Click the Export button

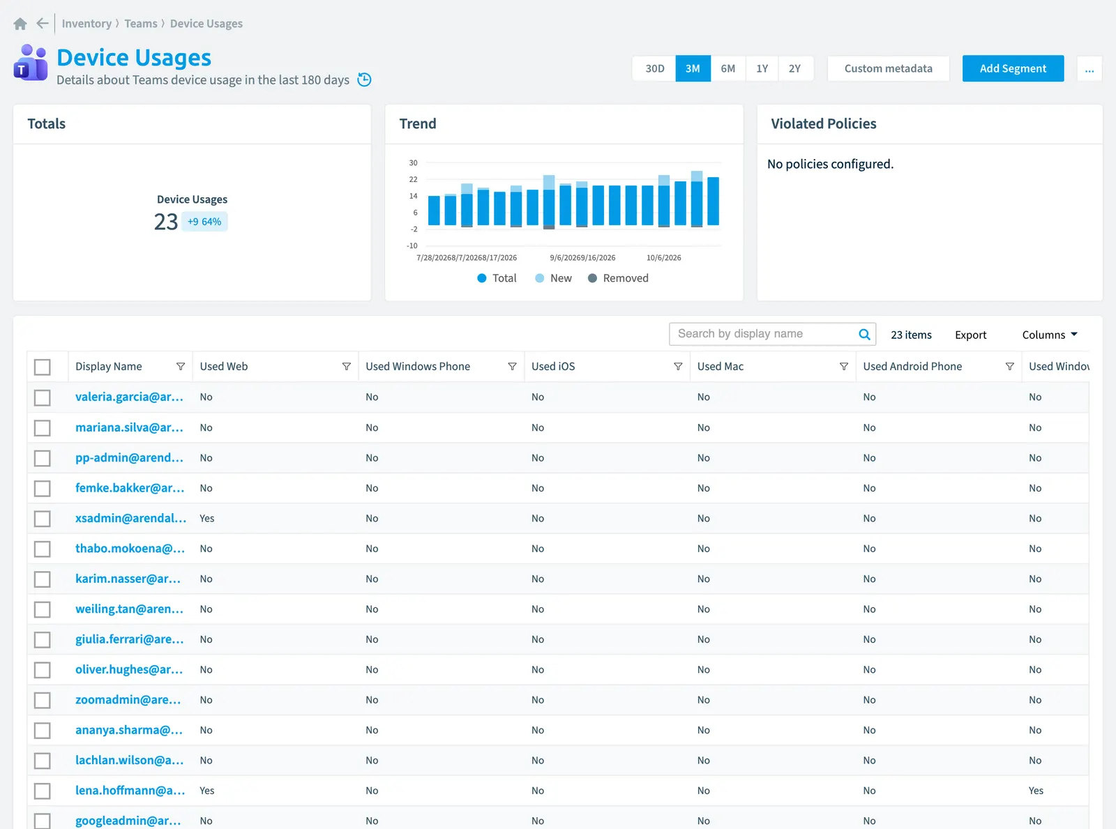pyautogui.click(x=970, y=335)
